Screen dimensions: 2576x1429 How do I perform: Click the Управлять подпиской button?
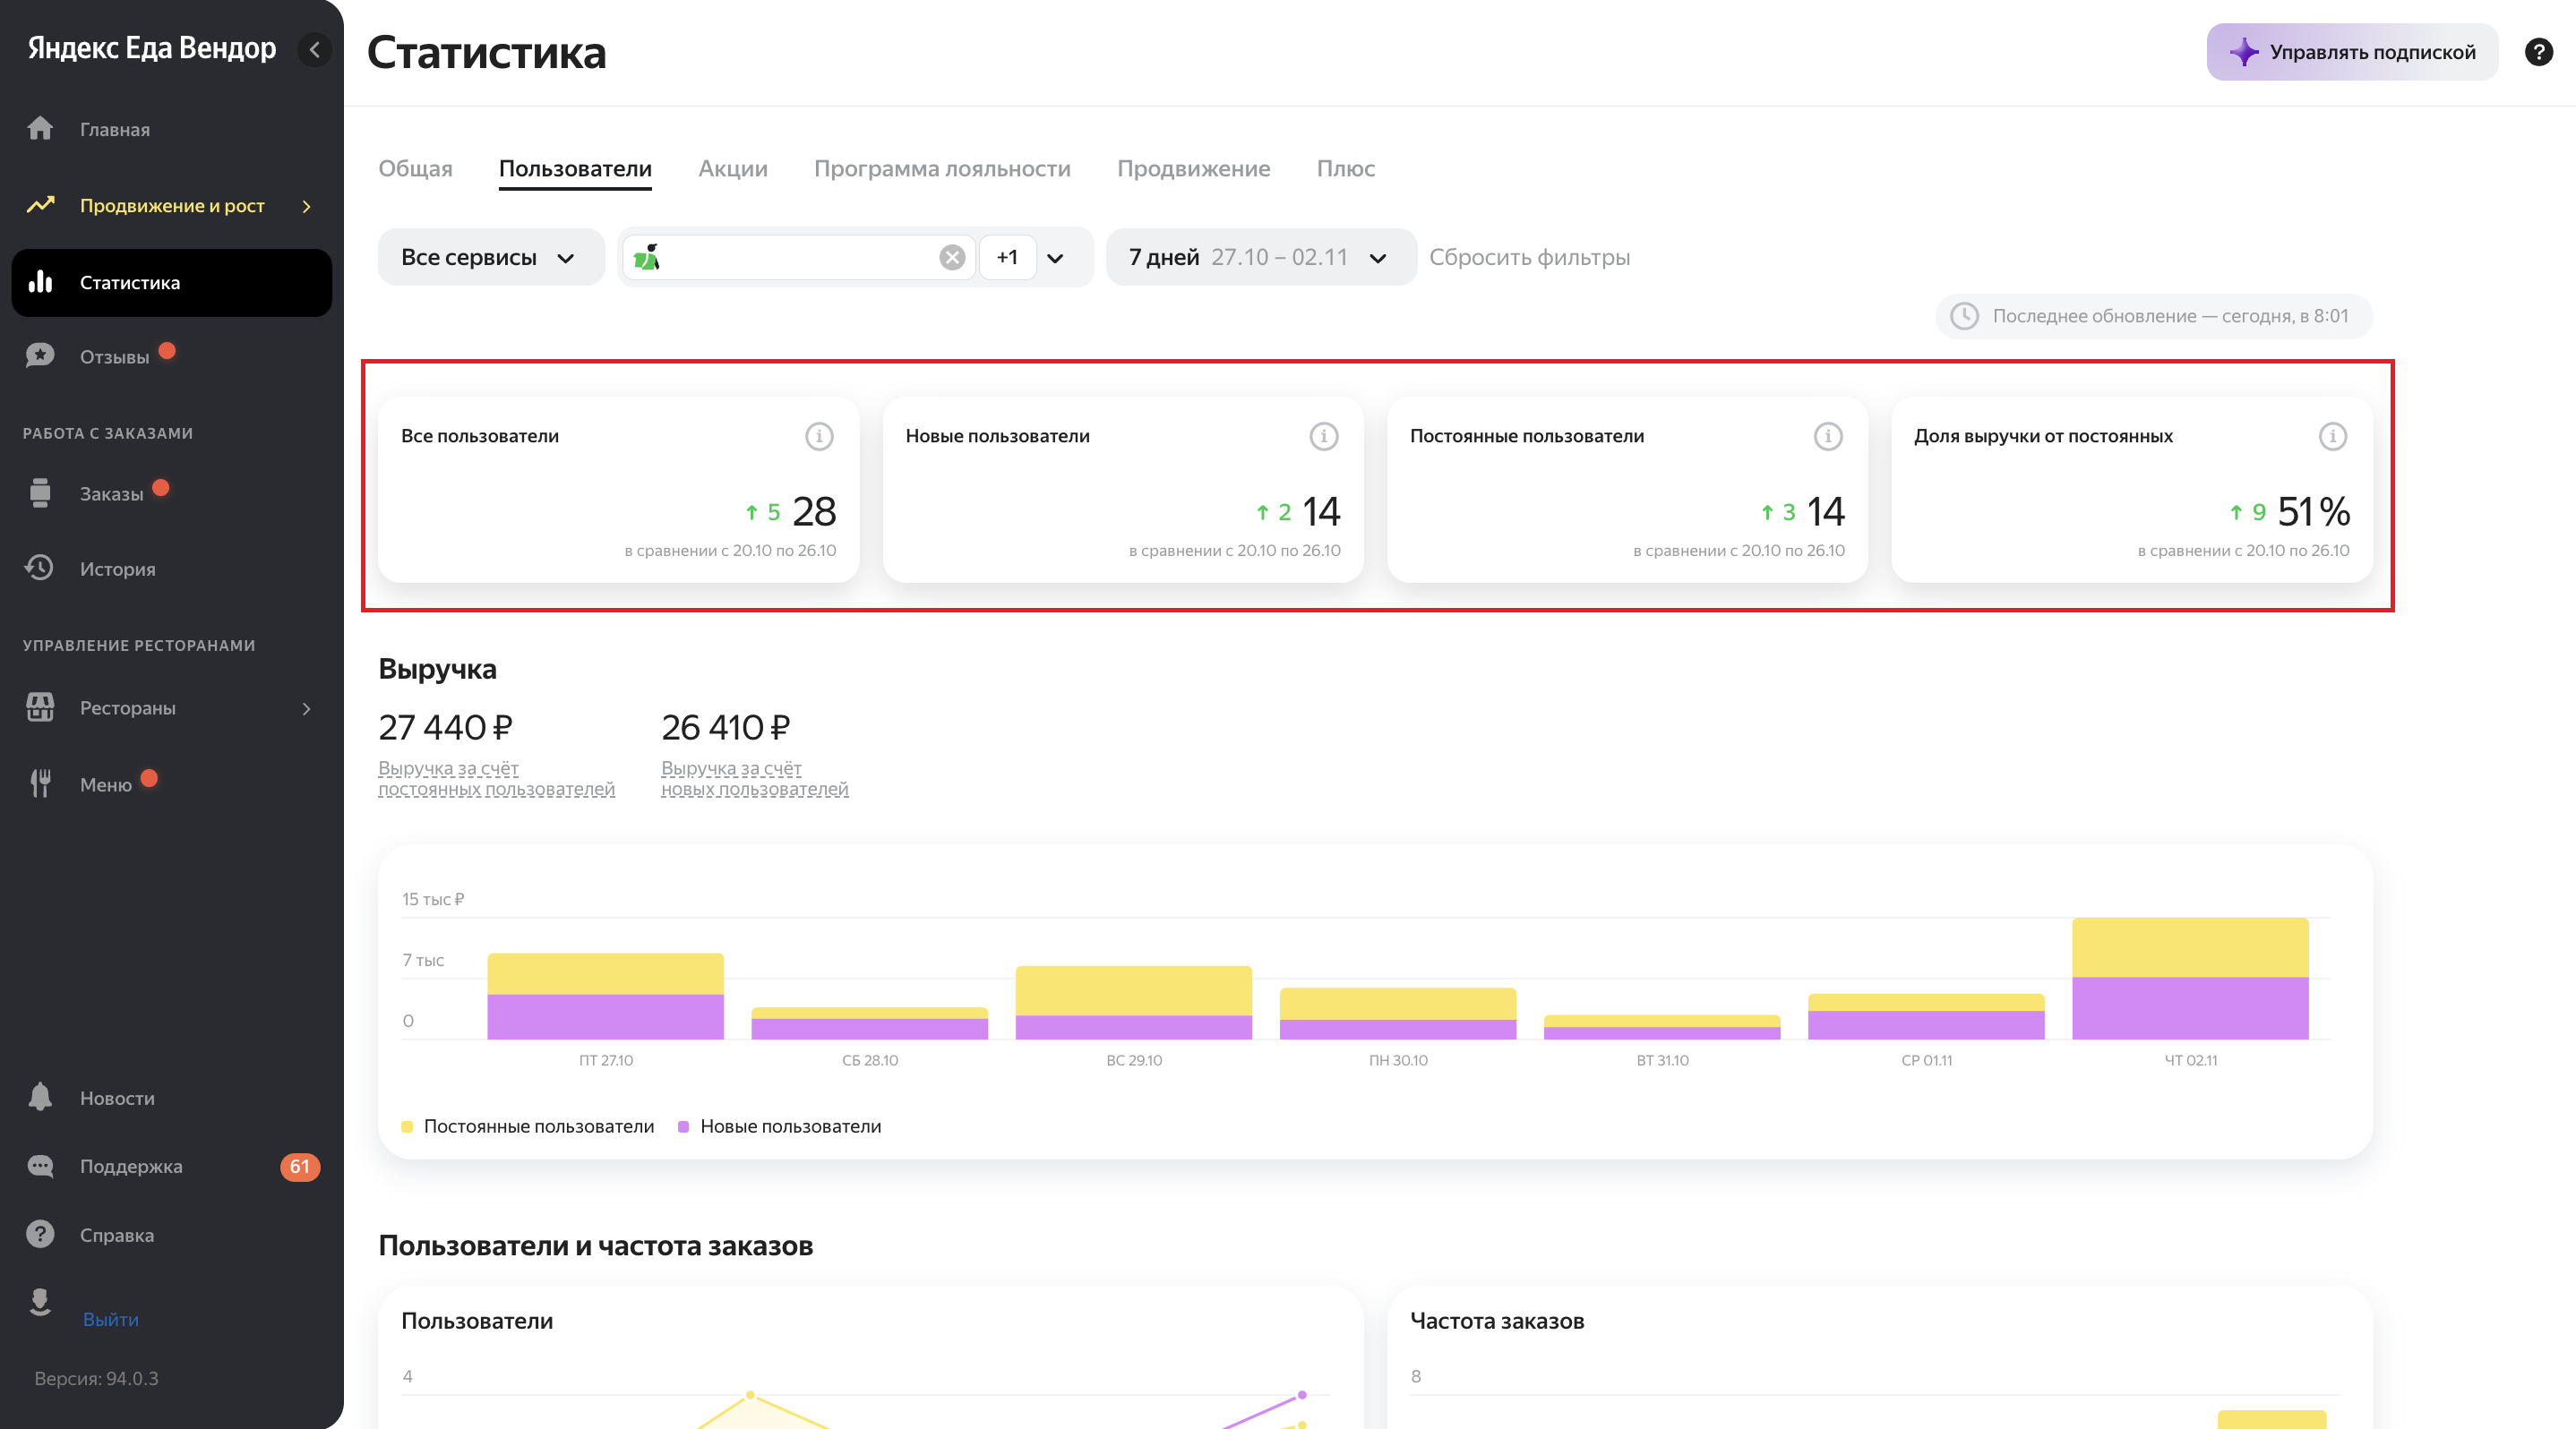click(2351, 52)
